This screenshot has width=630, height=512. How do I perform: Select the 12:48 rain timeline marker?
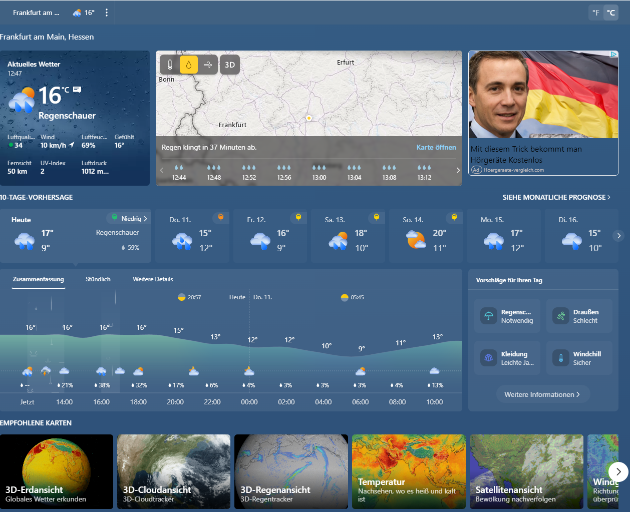point(214,173)
